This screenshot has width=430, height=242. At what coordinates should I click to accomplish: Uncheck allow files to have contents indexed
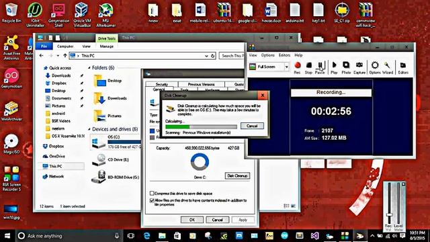[x=152, y=200]
